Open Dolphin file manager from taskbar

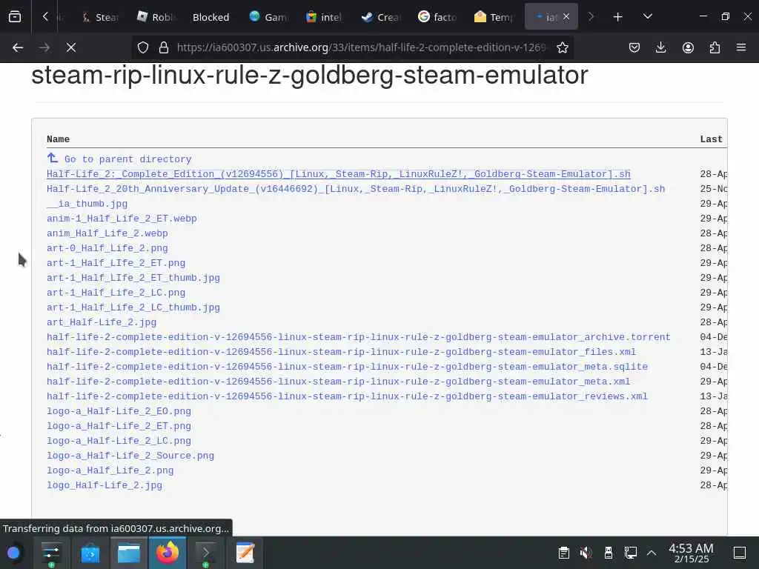tap(129, 553)
